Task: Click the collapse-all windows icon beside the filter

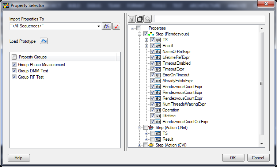Action: point(140,19)
